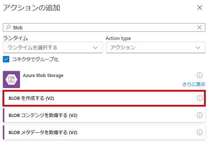Click the chevron on the アクション combo box
The height and width of the screenshot is (143, 209).
[x=198, y=48]
